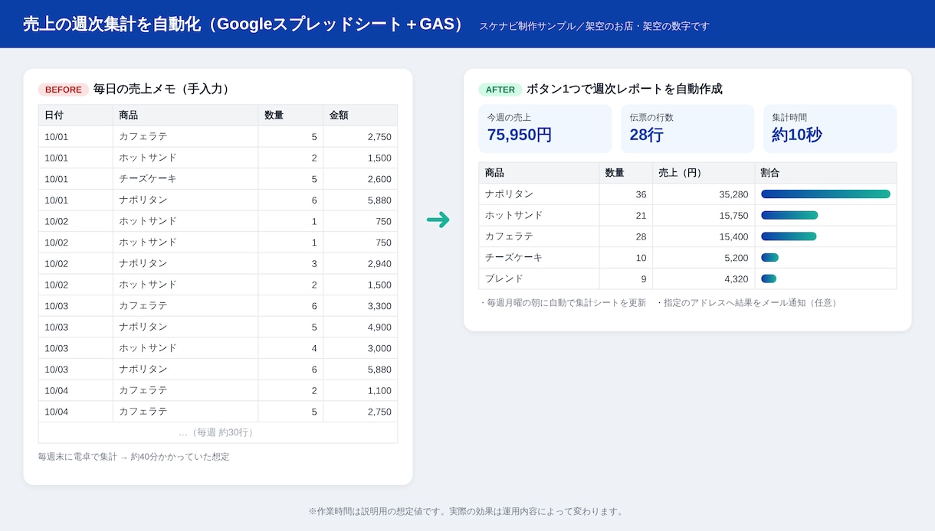Click the heading ボタン1つで週次レポートを自動作成
Image resolution: width=935 pixels, height=531 pixels.
pos(625,90)
